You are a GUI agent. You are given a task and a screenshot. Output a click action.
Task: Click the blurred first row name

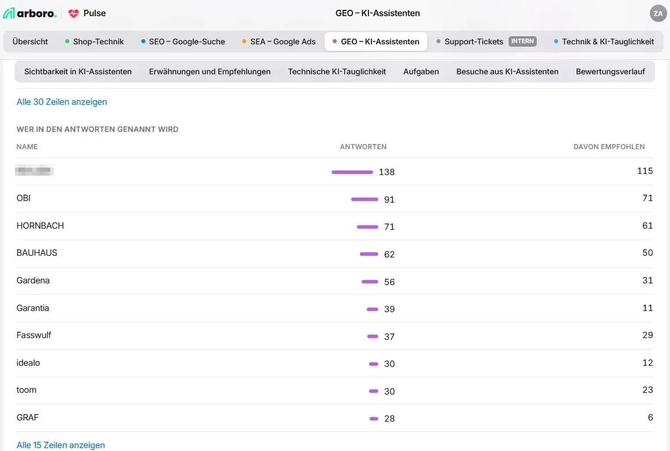[34, 170]
